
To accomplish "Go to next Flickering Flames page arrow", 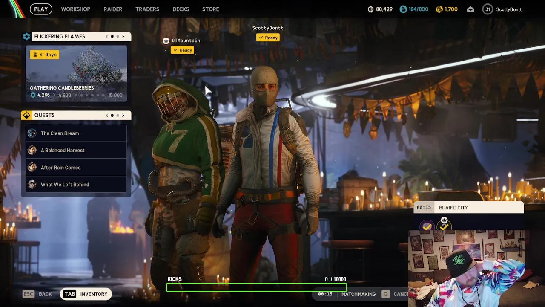I will tap(123, 37).
